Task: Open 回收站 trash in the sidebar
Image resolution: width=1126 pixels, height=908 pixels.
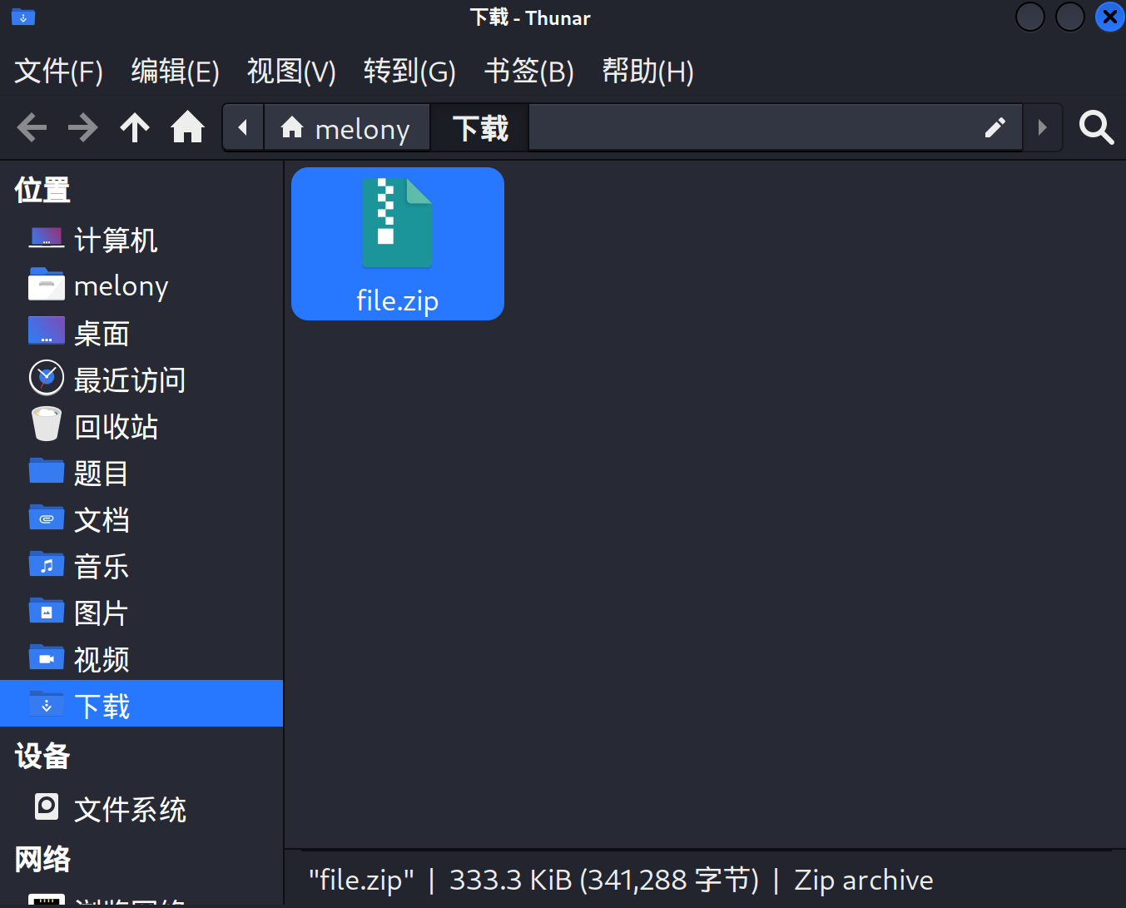Action: [115, 427]
